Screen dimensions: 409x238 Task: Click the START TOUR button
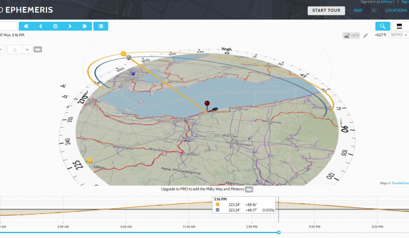(x=326, y=10)
